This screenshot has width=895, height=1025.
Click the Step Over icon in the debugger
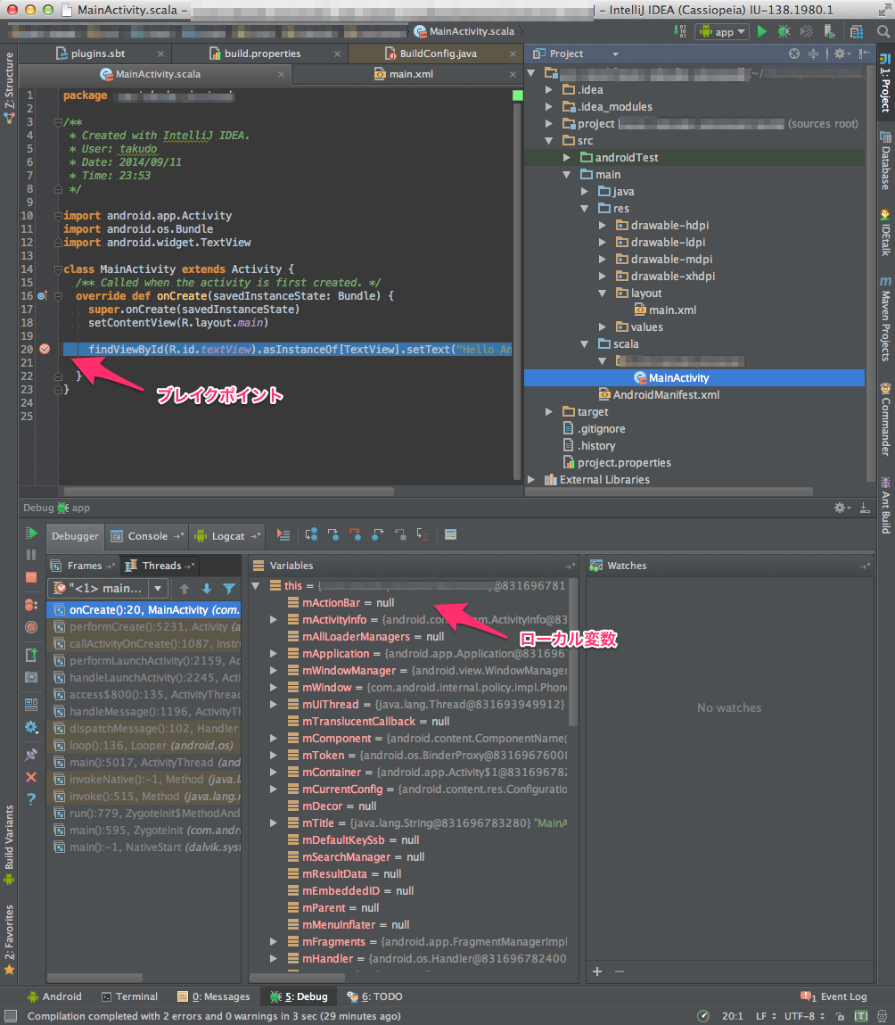point(312,534)
